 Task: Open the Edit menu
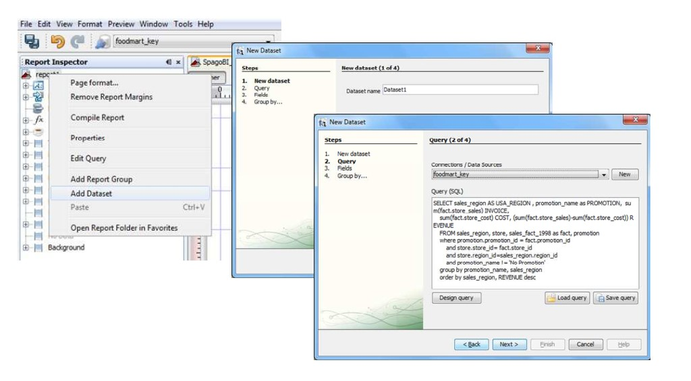coord(44,24)
